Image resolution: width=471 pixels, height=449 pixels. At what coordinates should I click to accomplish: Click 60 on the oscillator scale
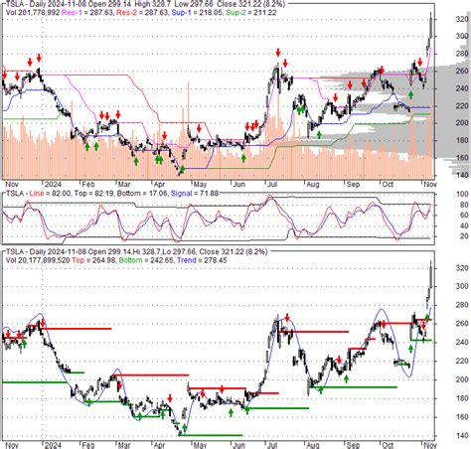[464, 216]
